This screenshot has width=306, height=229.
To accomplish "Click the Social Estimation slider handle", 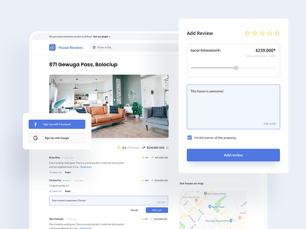I will (236, 68).
